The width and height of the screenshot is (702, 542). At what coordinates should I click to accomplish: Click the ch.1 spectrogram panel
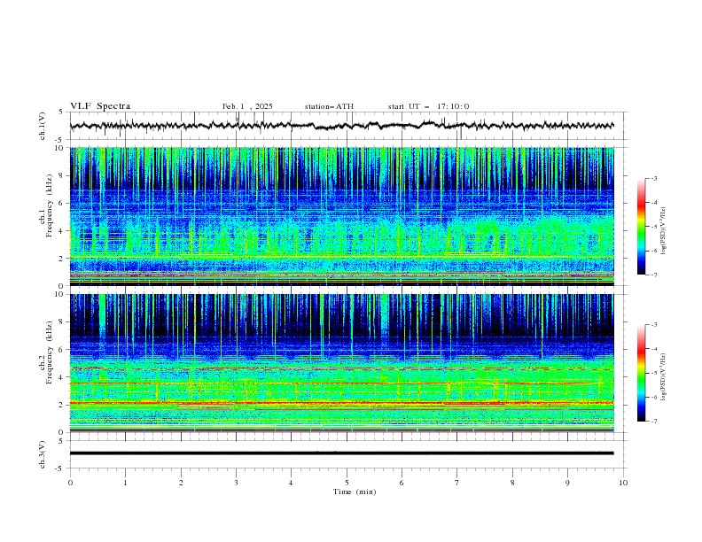point(342,216)
